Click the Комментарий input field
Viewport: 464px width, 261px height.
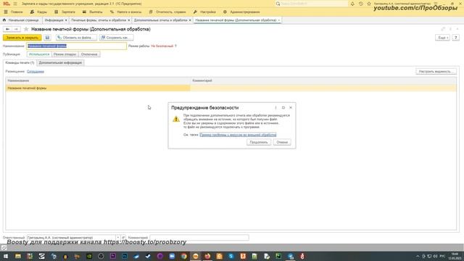[199, 237]
